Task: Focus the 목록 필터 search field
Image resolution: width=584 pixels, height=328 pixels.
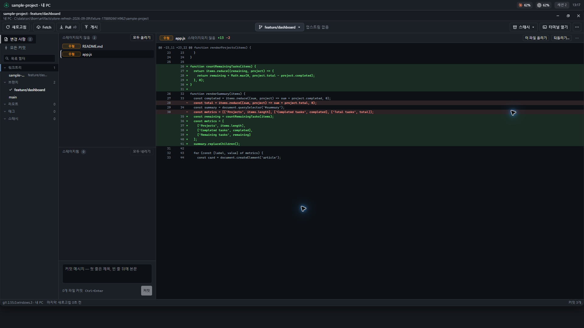Action: coord(29,58)
